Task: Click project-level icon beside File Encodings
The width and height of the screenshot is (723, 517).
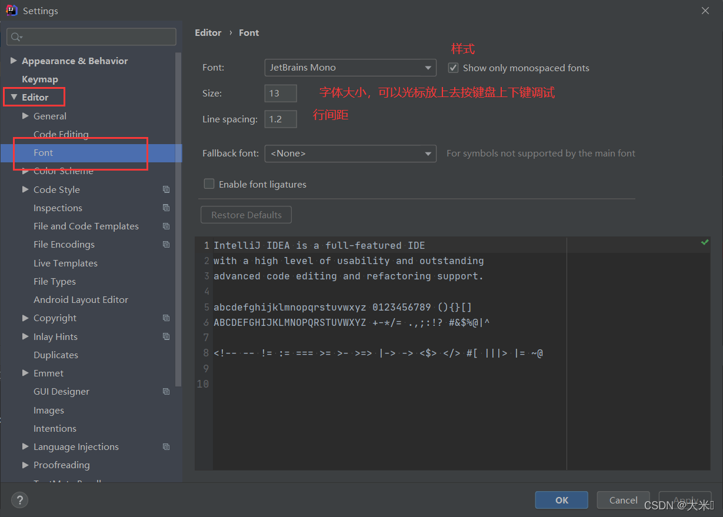Action: [x=166, y=244]
